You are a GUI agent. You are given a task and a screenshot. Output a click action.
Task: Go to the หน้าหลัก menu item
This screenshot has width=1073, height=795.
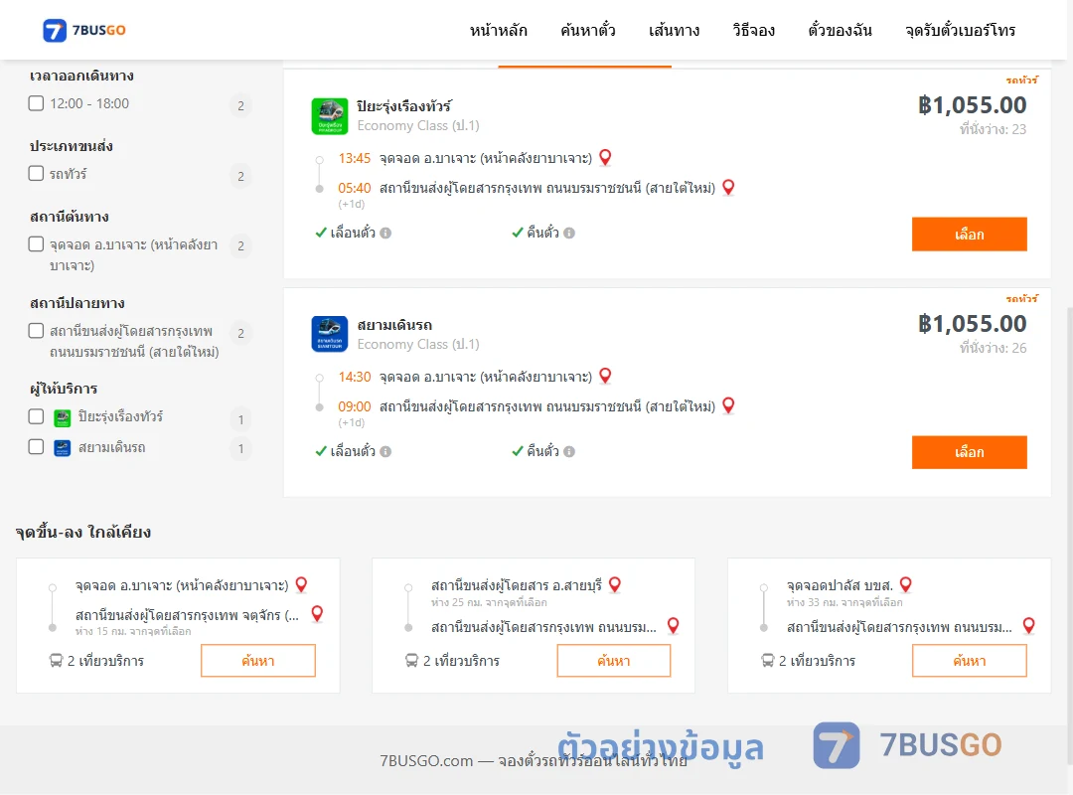(498, 30)
